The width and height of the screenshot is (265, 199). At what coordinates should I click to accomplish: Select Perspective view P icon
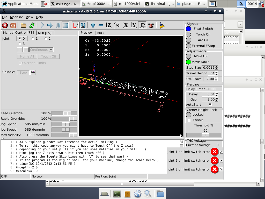pos(142,26)
